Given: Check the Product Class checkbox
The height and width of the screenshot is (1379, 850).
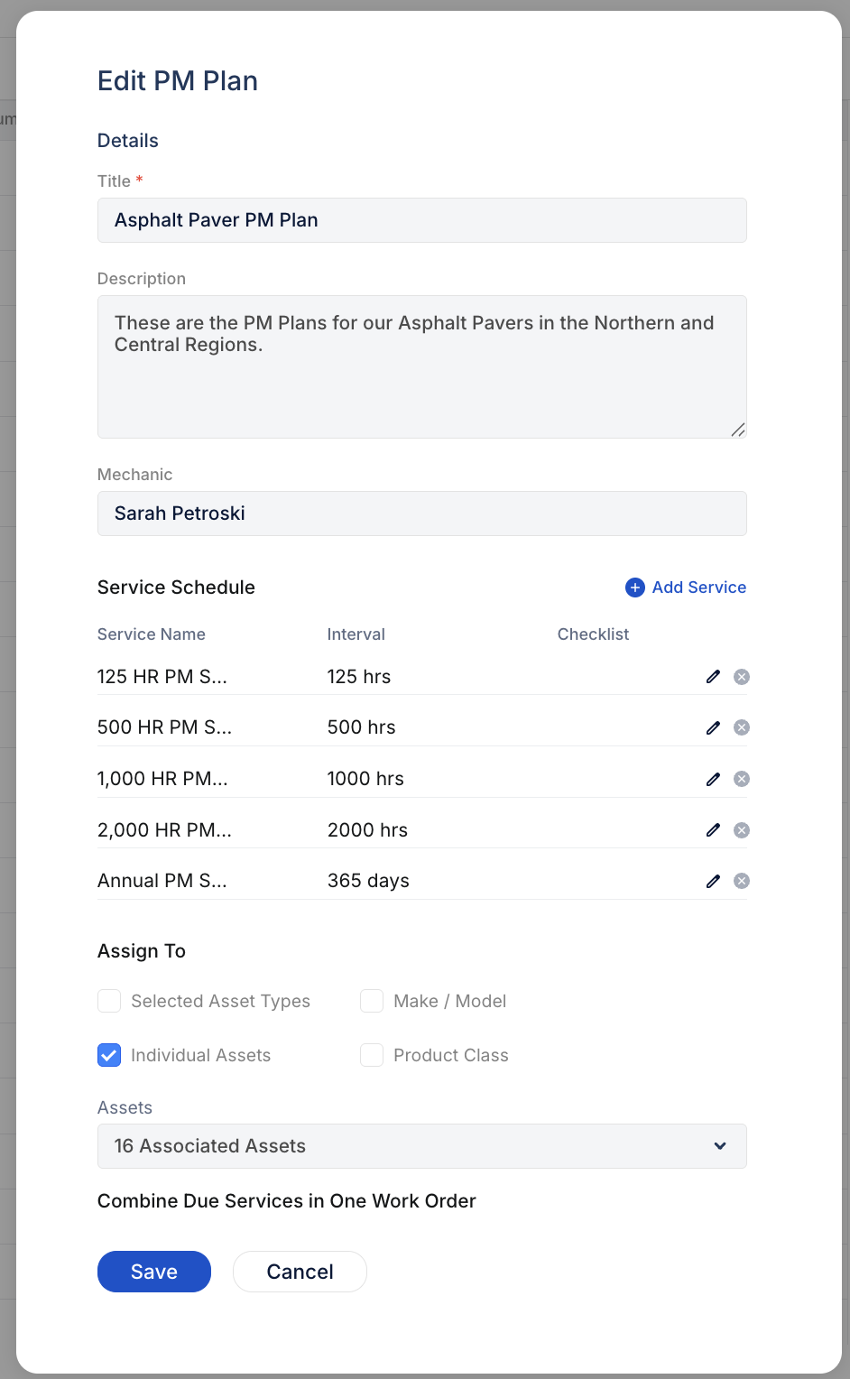Looking at the screenshot, I should click(x=372, y=1055).
